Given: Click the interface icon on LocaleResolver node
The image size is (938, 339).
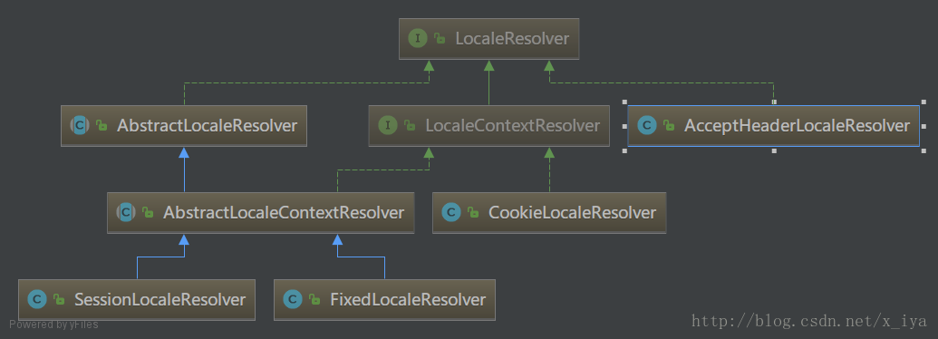Looking at the screenshot, I should tap(417, 39).
